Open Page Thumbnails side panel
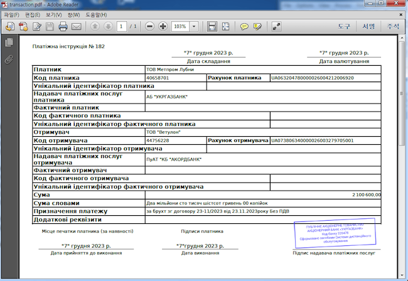Image resolution: width=408 pixels, height=281 pixels. (x=9, y=43)
